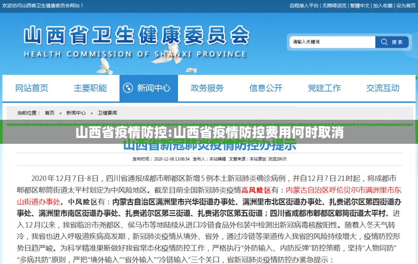Screen dimensions: 418x264
Task: Click the magnifier icon in search button
Action: coord(384,42)
